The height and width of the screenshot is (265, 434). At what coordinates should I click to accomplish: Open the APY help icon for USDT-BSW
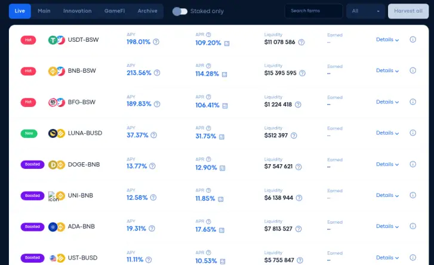156,42
